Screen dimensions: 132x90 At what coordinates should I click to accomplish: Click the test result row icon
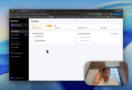pos(33,37)
